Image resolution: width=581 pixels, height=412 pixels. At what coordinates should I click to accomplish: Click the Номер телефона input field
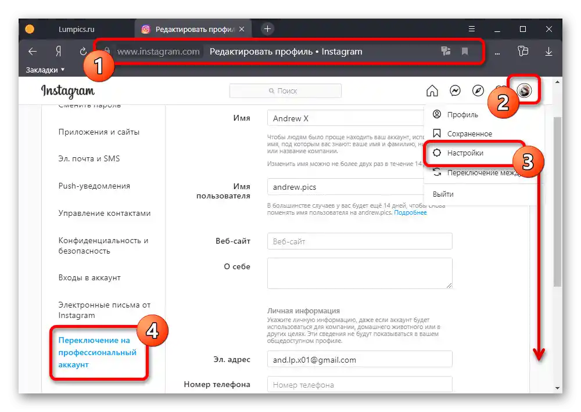(360, 384)
